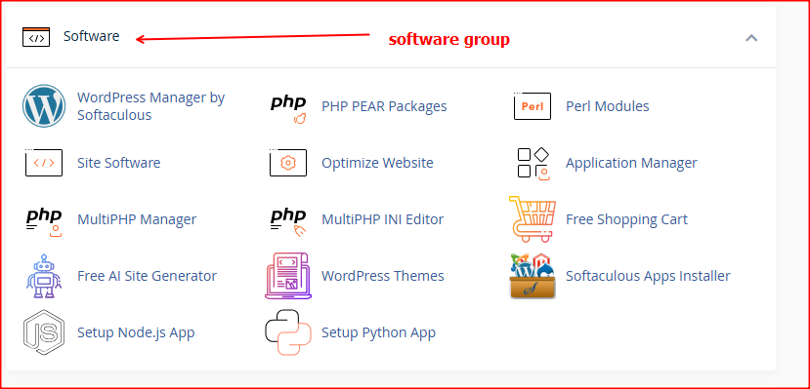
Task: Click the Node.js hexagon icon
Action: (44, 332)
